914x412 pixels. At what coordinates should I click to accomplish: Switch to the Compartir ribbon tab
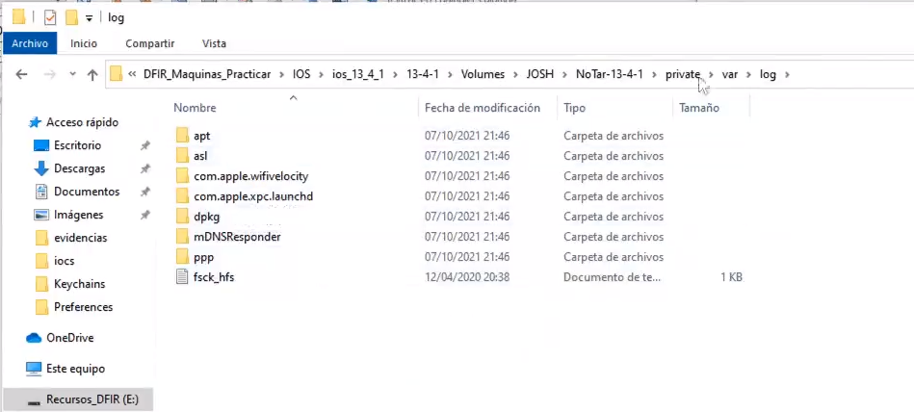pyautogui.click(x=150, y=43)
